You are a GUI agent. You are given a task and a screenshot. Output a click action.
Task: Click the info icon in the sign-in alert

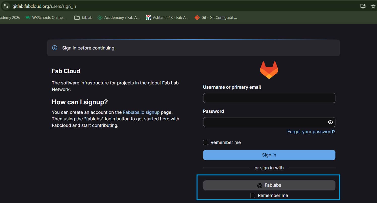[54, 48]
